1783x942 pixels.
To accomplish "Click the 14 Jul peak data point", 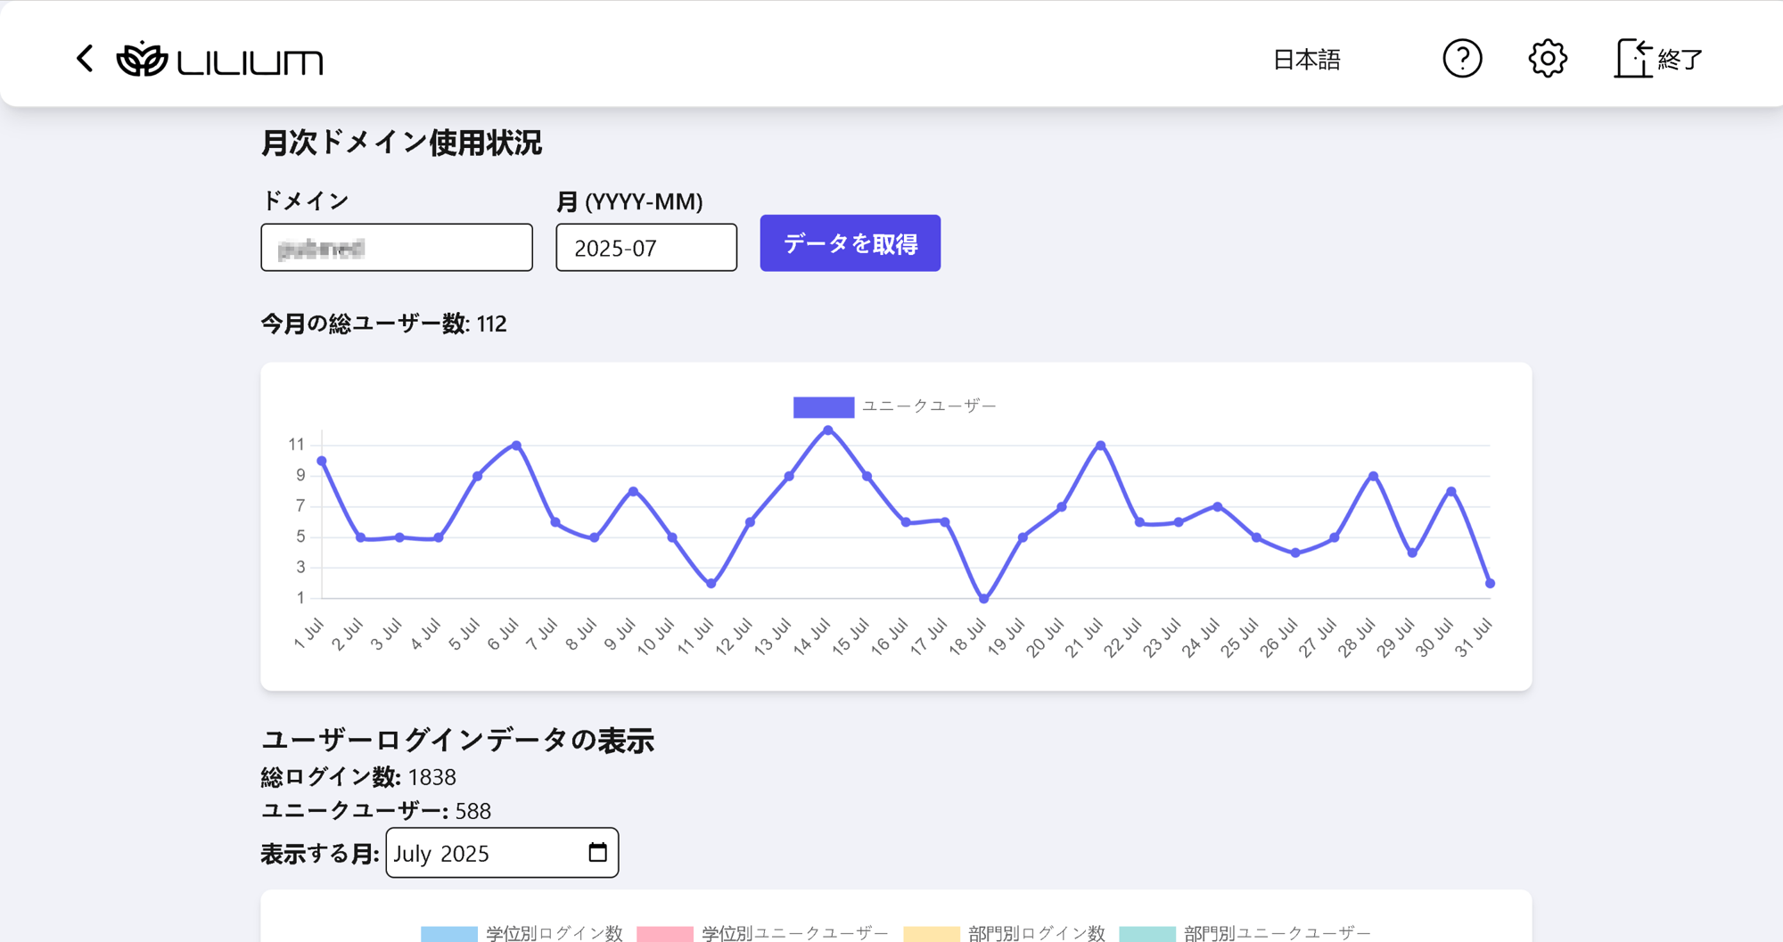I will [x=828, y=430].
